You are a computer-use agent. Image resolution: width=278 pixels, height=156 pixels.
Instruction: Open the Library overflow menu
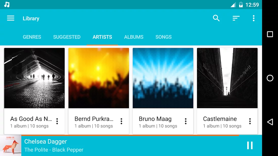pos(254,18)
